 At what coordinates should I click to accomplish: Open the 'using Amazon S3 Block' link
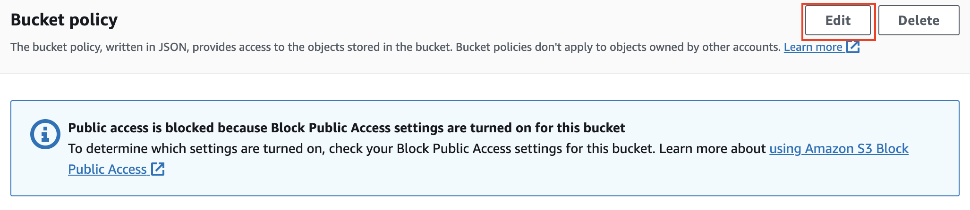point(838,149)
